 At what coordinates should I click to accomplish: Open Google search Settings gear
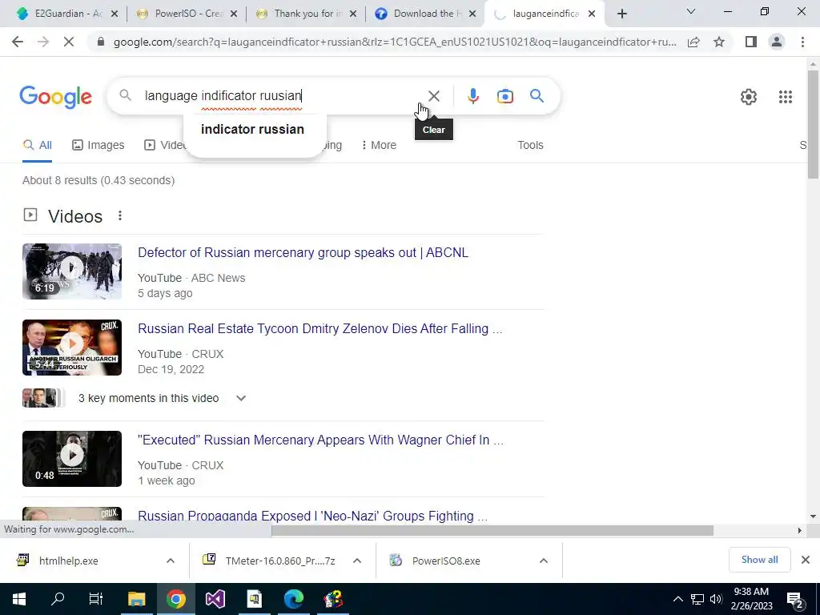749,97
